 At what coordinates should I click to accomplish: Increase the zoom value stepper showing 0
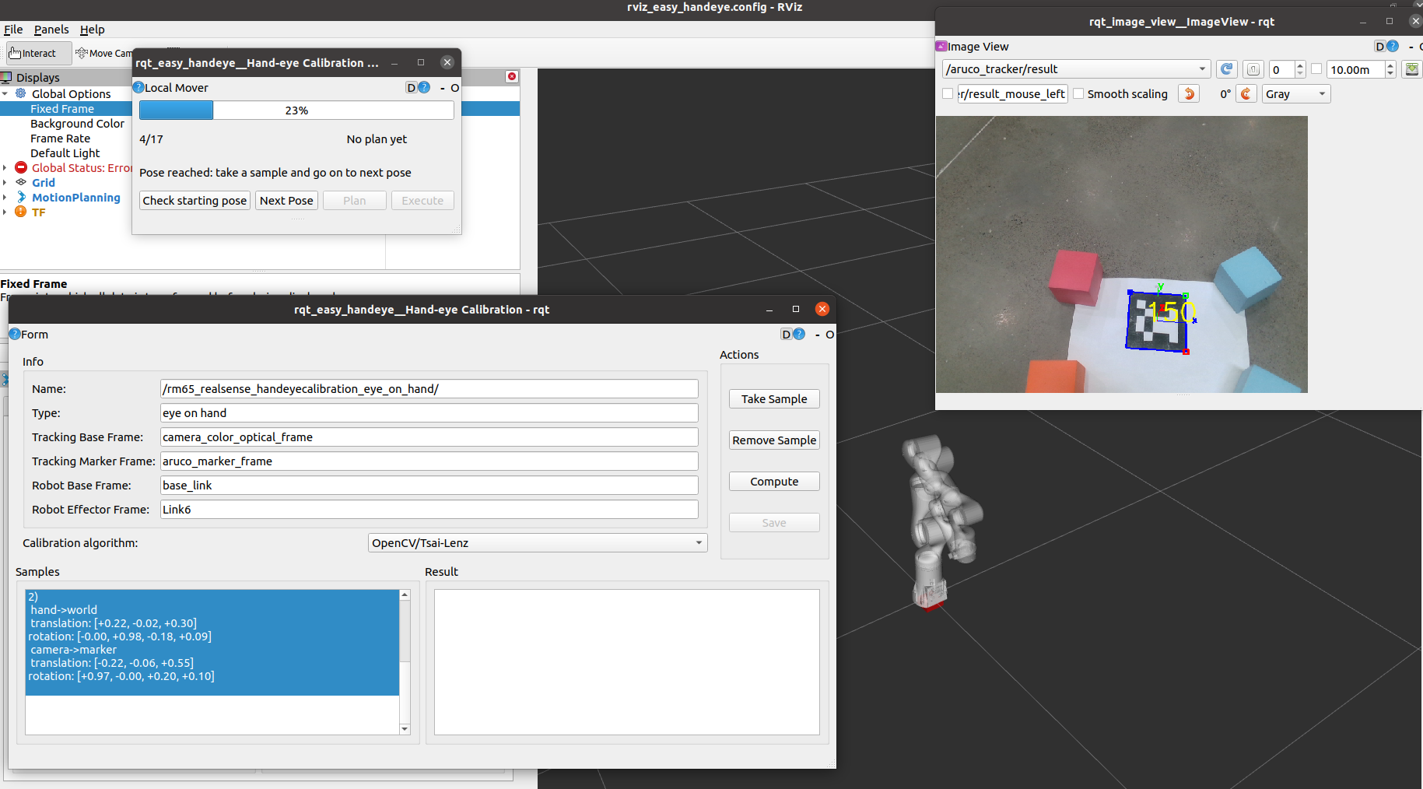tap(1300, 65)
